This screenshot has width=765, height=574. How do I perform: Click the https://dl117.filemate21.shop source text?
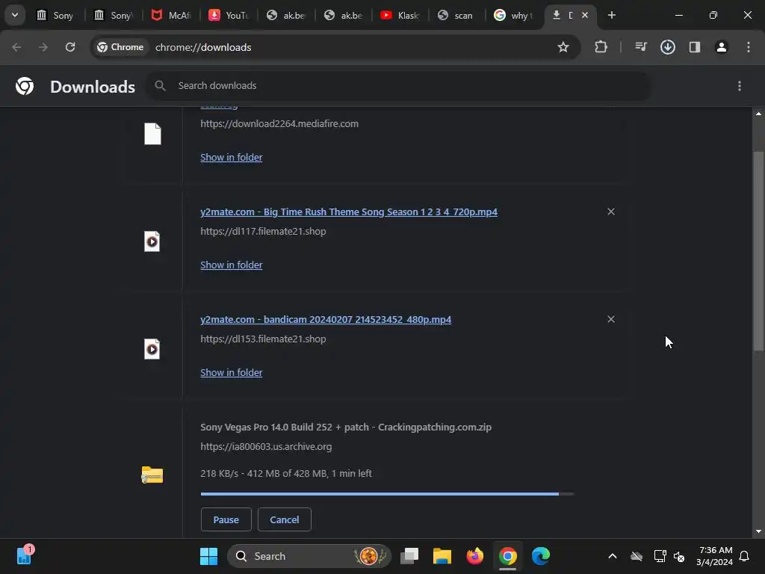263,232
